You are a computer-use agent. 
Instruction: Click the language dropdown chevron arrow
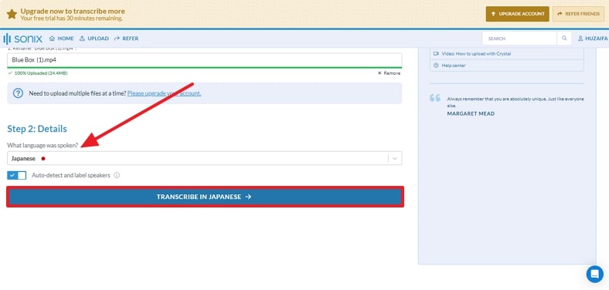point(395,158)
